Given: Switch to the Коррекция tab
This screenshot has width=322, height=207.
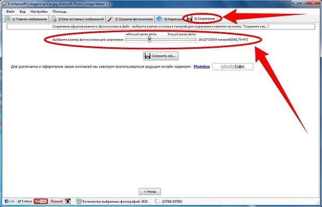Looking at the screenshot, I should coord(170,19).
